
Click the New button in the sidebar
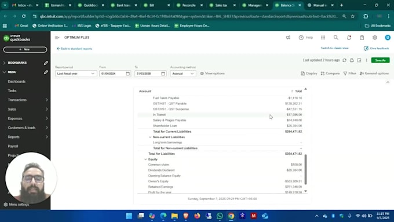coord(25,49)
